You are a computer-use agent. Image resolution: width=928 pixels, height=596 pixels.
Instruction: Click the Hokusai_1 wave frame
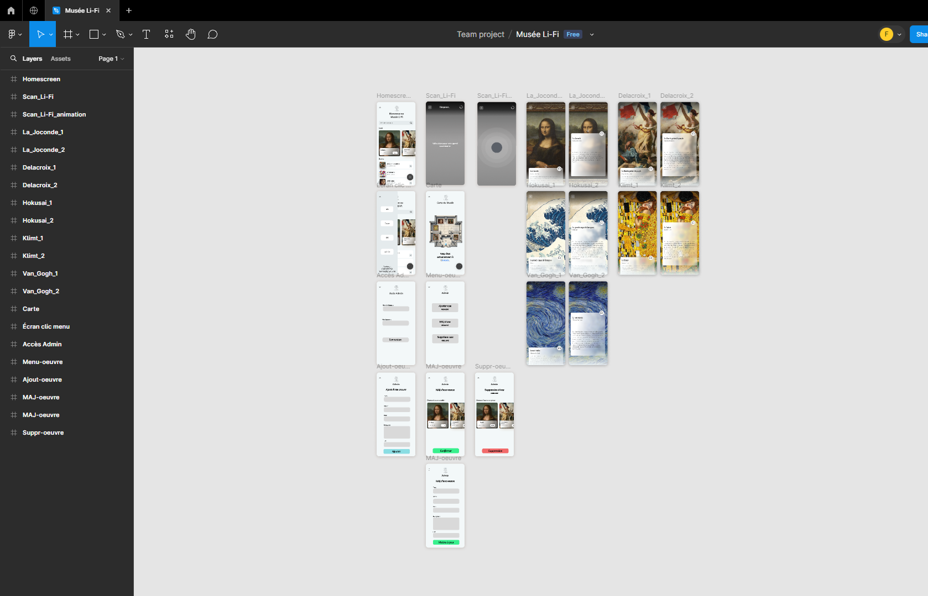[x=546, y=233]
